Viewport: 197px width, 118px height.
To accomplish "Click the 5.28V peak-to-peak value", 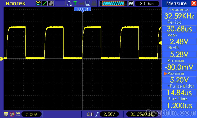I will [179, 54].
